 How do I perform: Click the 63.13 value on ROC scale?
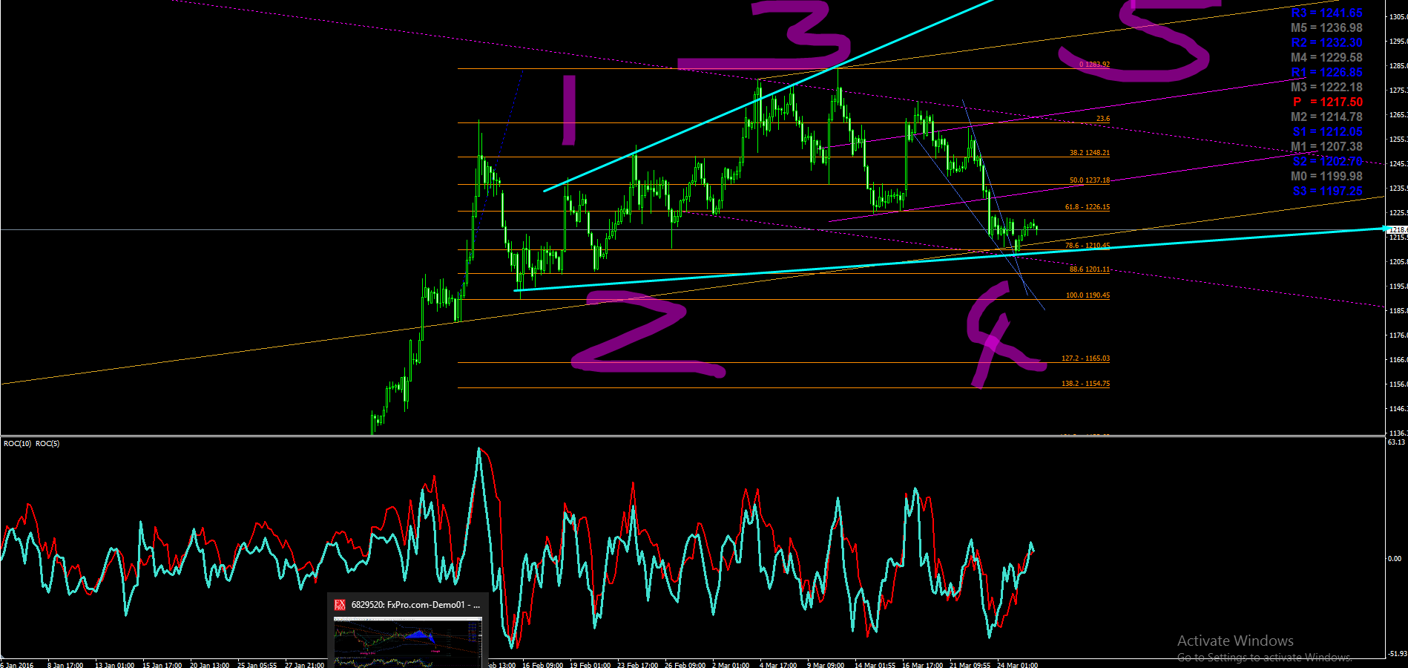pos(1395,442)
